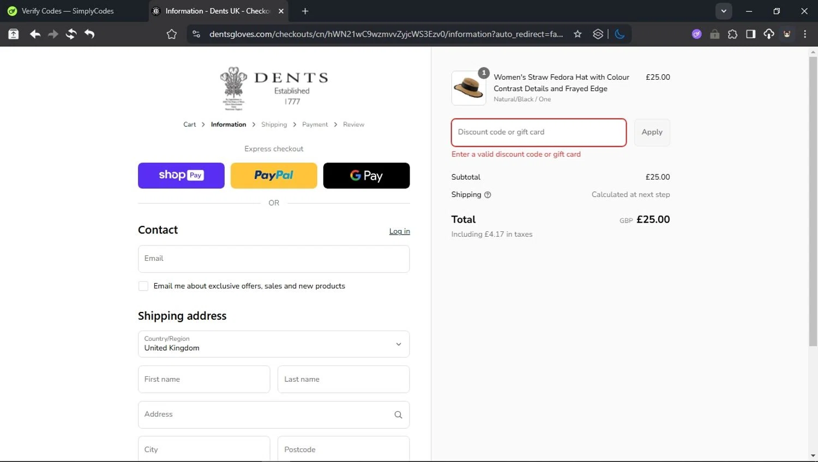Reload the page with refresh icon
The image size is (818, 462).
[x=71, y=34]
